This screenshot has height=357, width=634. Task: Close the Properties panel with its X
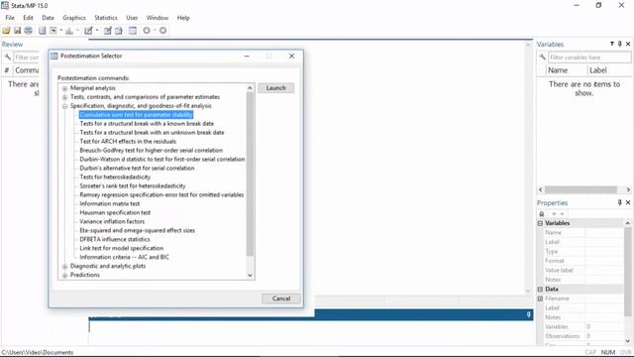(628, 202)
